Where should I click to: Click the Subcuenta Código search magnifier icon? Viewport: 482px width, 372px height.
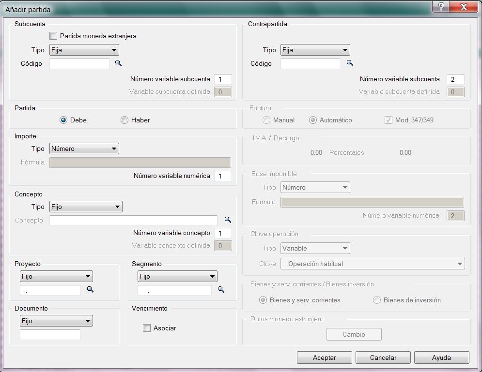pos(118,63)
